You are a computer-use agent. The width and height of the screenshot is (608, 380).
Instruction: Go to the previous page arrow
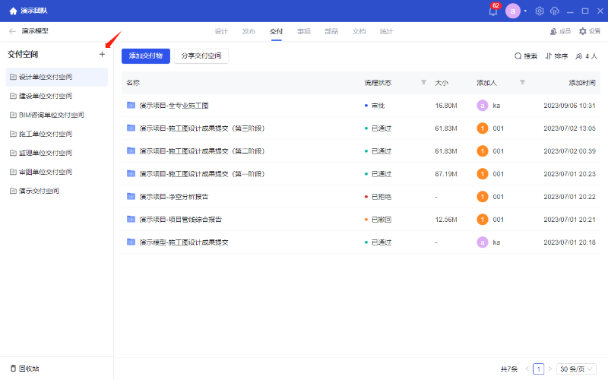(527, 369)
